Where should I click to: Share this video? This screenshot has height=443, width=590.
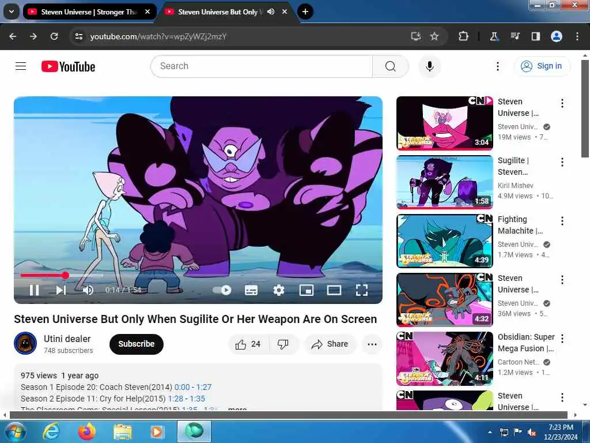click(330, 344)
